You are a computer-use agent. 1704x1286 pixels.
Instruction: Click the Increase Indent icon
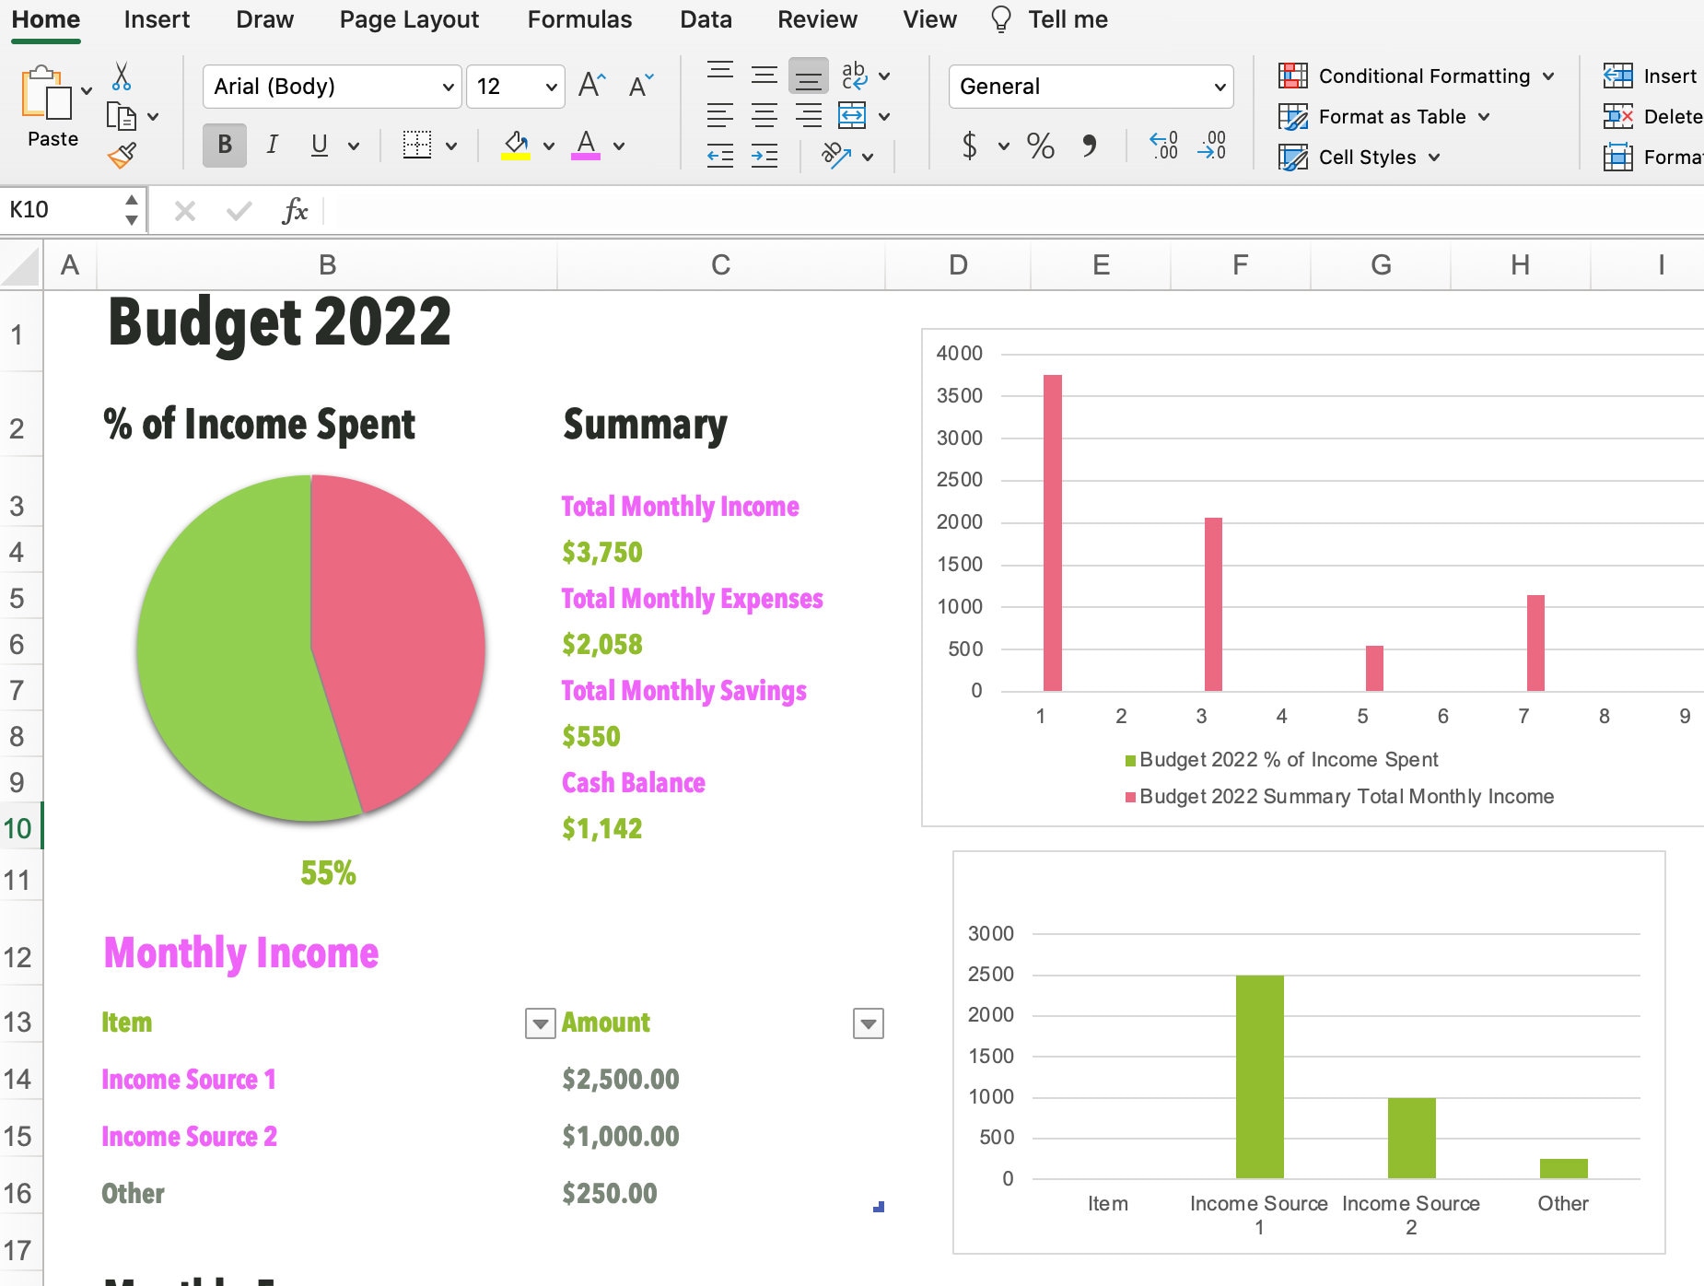(764, 155)
